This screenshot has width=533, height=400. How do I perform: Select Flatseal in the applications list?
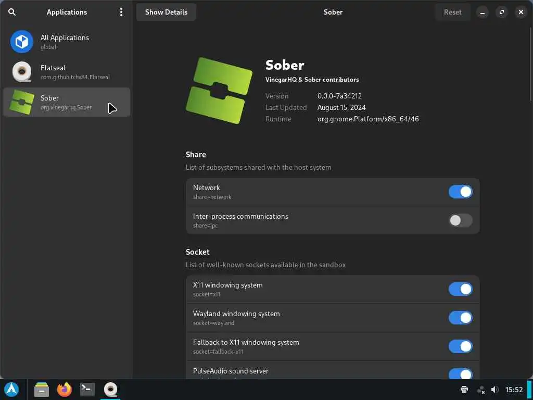(67, 72)
